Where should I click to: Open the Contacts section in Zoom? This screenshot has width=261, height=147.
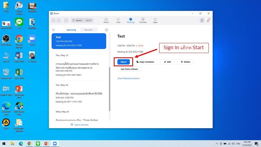143,20
